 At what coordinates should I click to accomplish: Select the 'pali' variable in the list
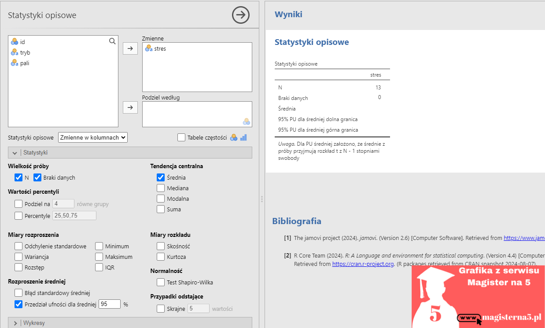coord(25,63)
